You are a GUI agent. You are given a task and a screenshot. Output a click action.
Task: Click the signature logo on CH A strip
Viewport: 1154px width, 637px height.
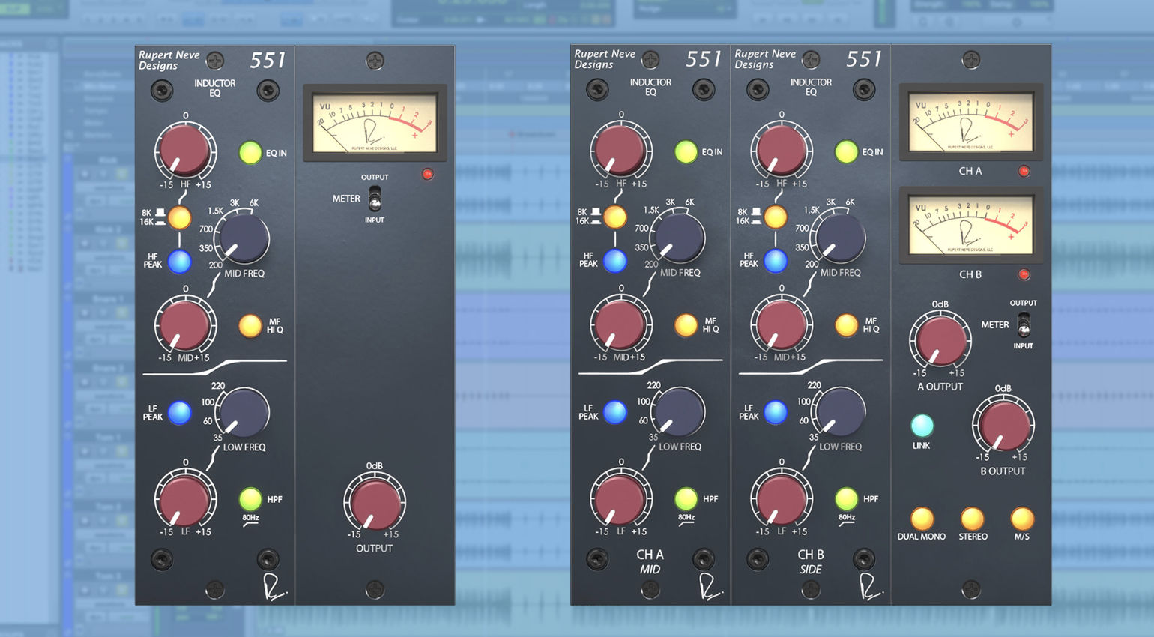(x=710, y=587)
